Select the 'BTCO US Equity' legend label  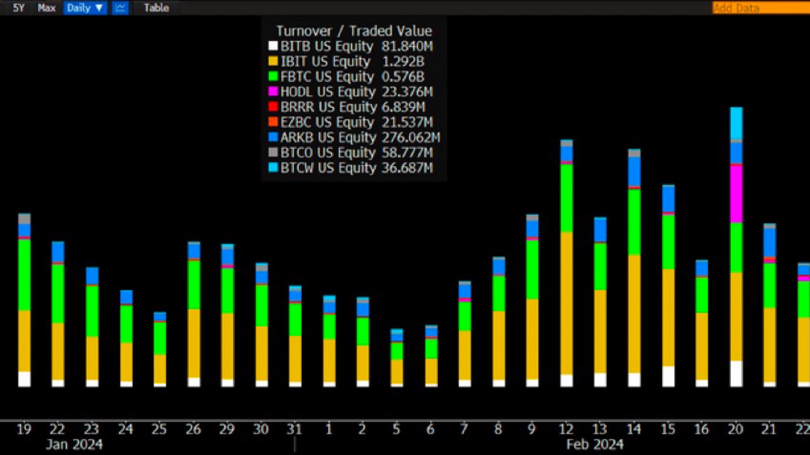click(328, 153)
